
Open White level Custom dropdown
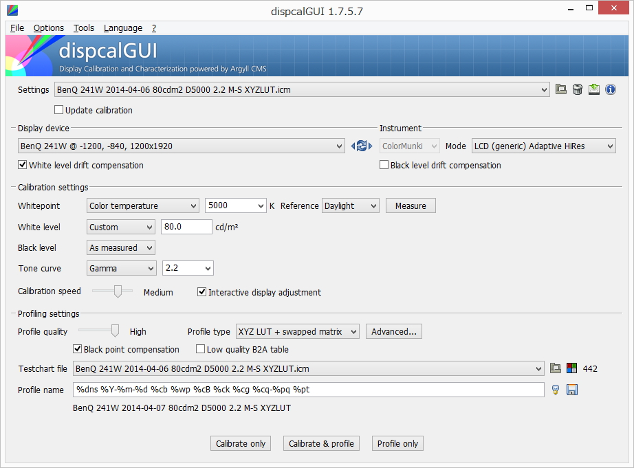(x=121, y=227)
